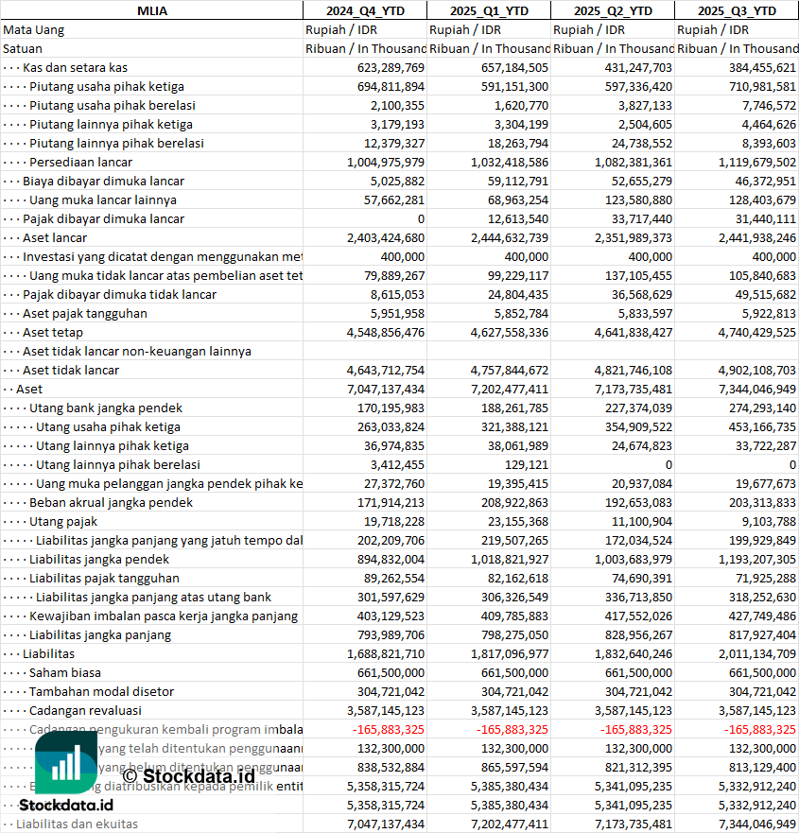Select Aset lancar row label
The height and width of the screenshot is (833, 799).
pos(55,238)
